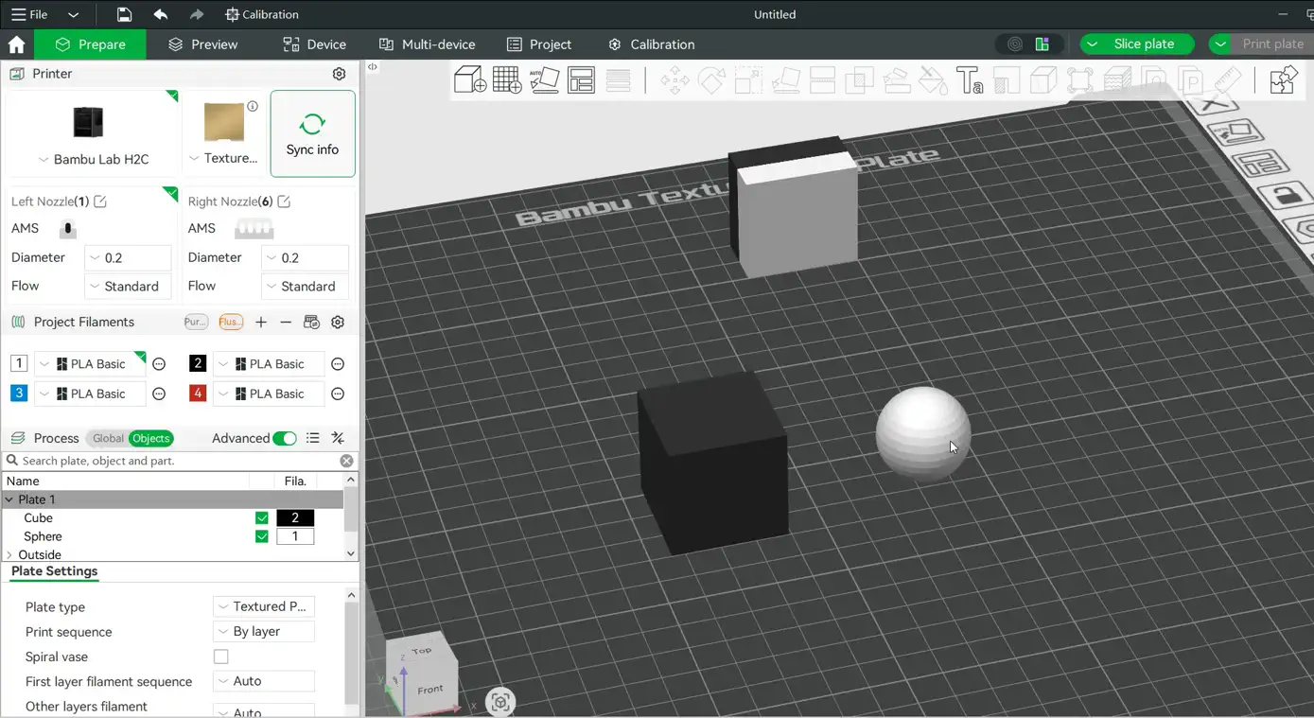The width and height of the screenshot is (1314, 718).
Task: Open more options for filament 1
Action: click(x=159, y=364)
